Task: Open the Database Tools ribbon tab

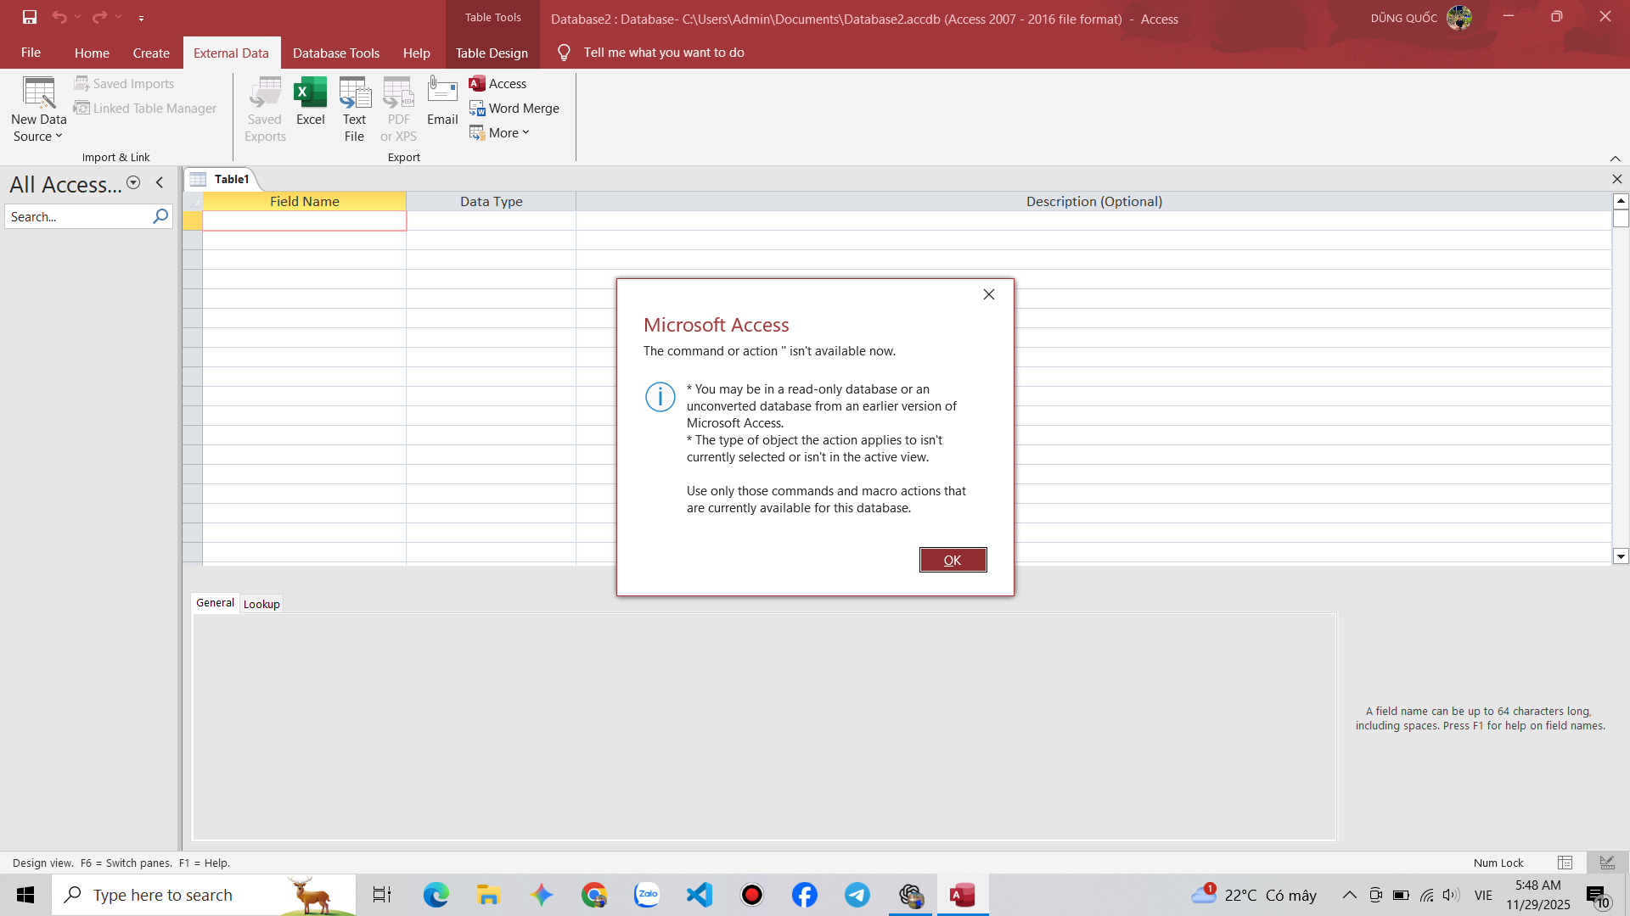Action: (x=335, y=53)
